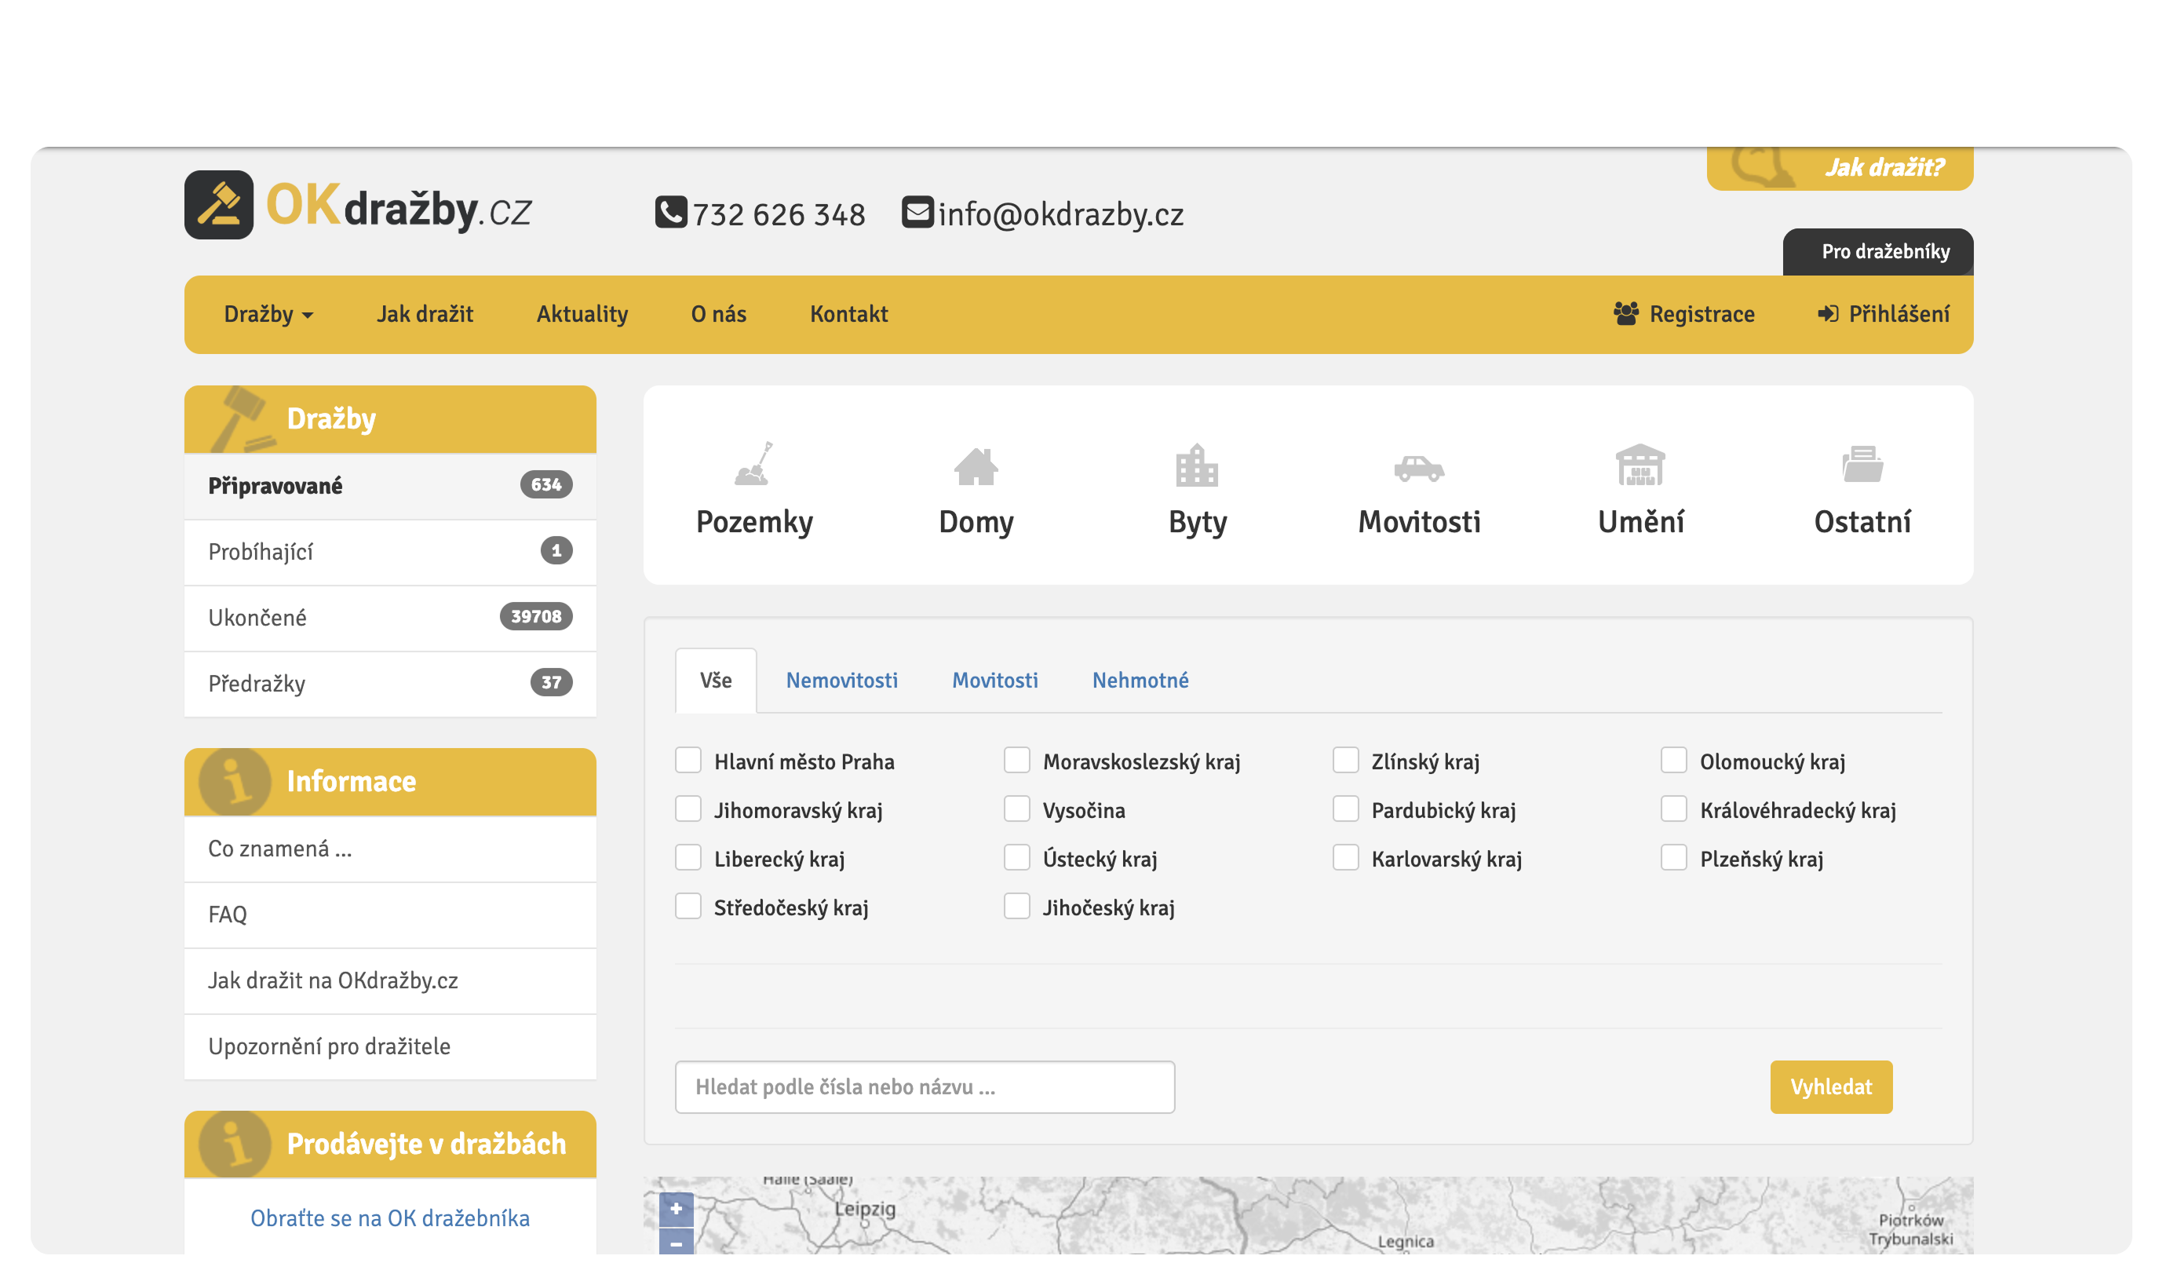Open the Aktuality menu item
This screenshot has height=1285, width=2163.
pos(582,314)
